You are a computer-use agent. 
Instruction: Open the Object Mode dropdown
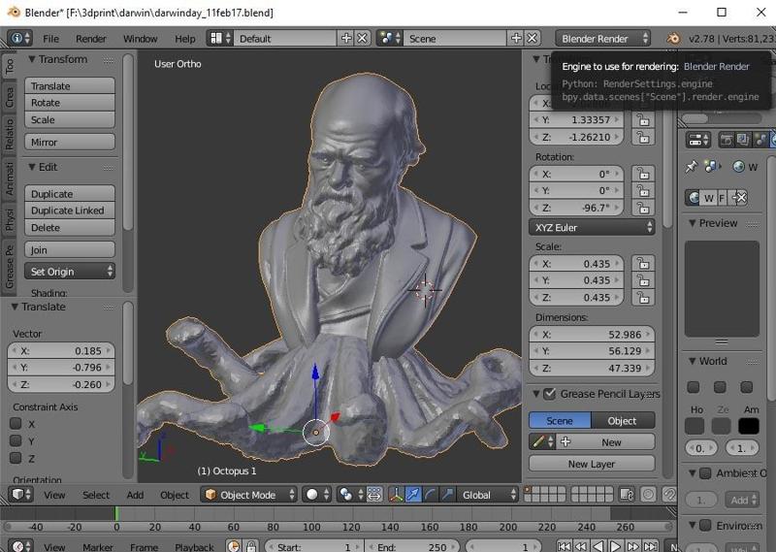coord(247,495)
